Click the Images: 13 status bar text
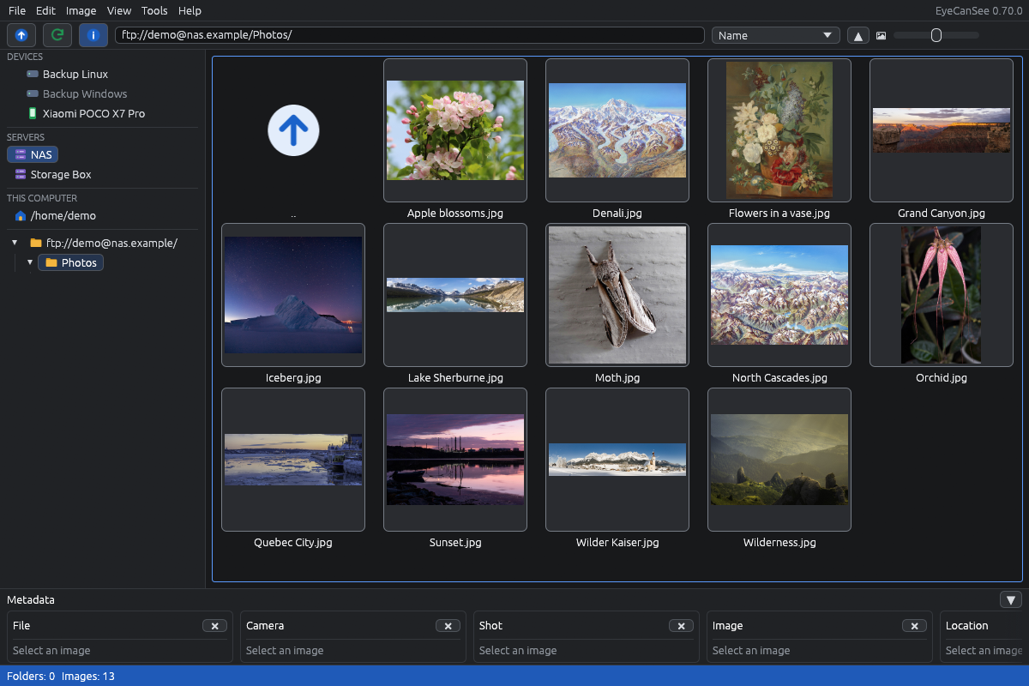The image size is (1029, 686). (x=90, y=677)
